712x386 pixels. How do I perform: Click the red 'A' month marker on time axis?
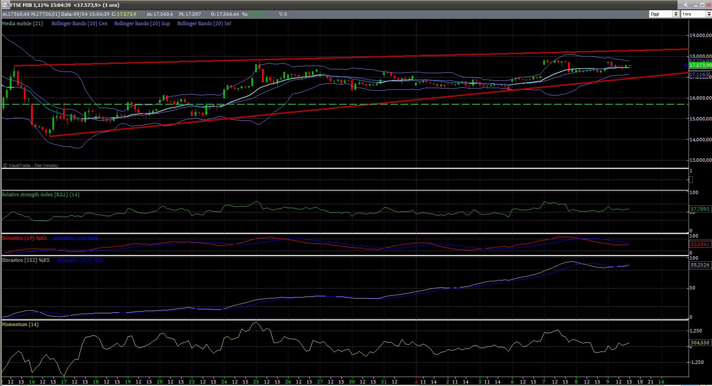click(x=416, y=382)
